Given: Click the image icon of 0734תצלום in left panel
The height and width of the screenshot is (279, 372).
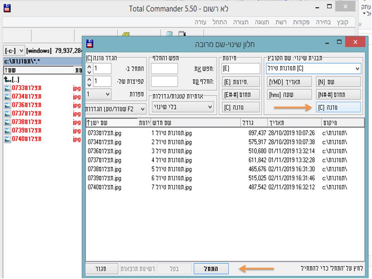Looking at the screenshot, I should [8, 97].
